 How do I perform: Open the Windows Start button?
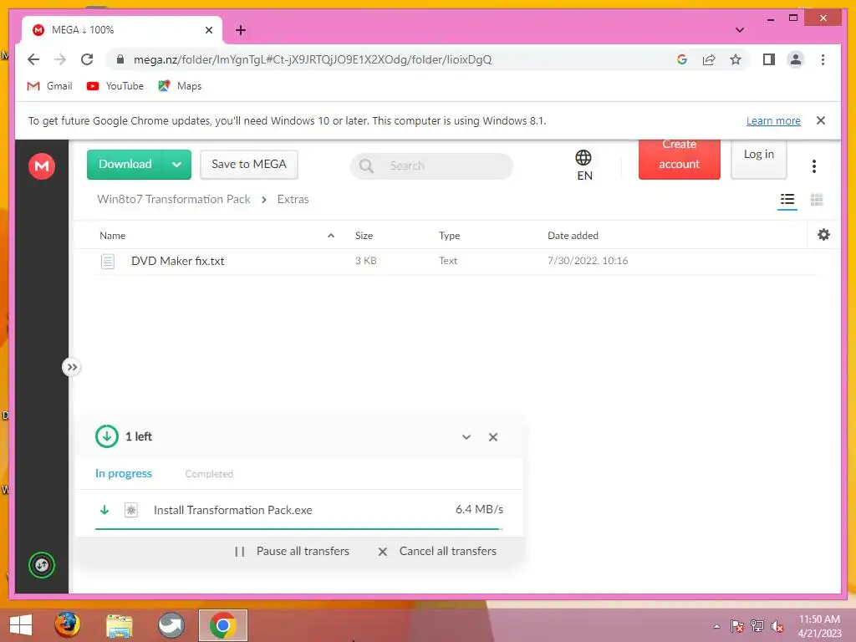(21, 625)
